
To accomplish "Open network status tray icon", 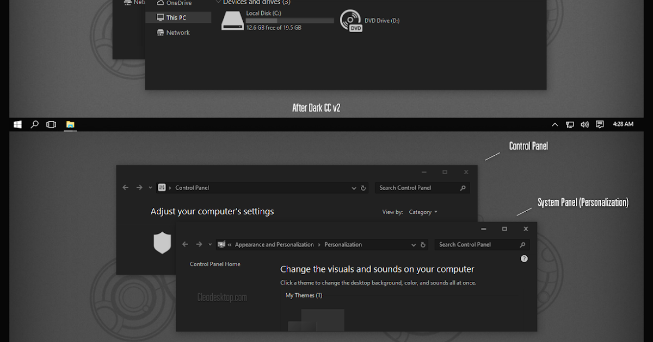I will point(570,124).
